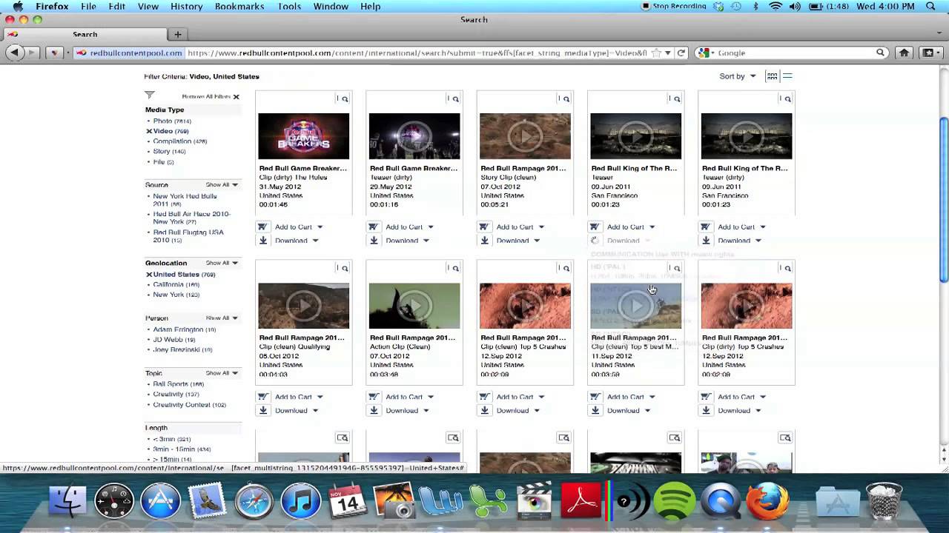
Task: Open the Sort by dropdown
Action: tap(738, 76)
